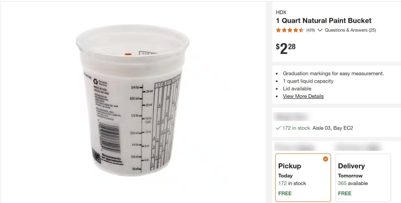Viewport: 401px width, 203px height.
Task: Click the (428) review count
Action: 311,30
